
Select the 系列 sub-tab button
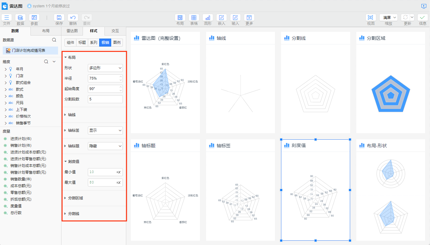[x=93, y=43]
